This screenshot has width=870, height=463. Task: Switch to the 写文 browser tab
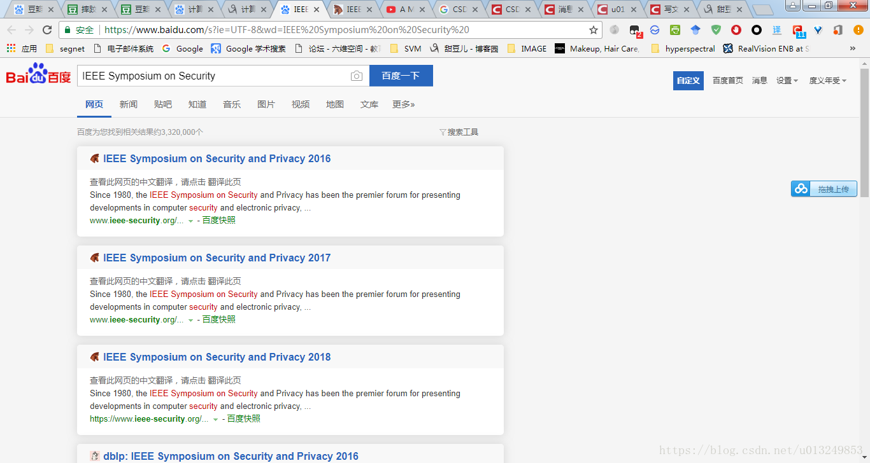tap(670, 10)
